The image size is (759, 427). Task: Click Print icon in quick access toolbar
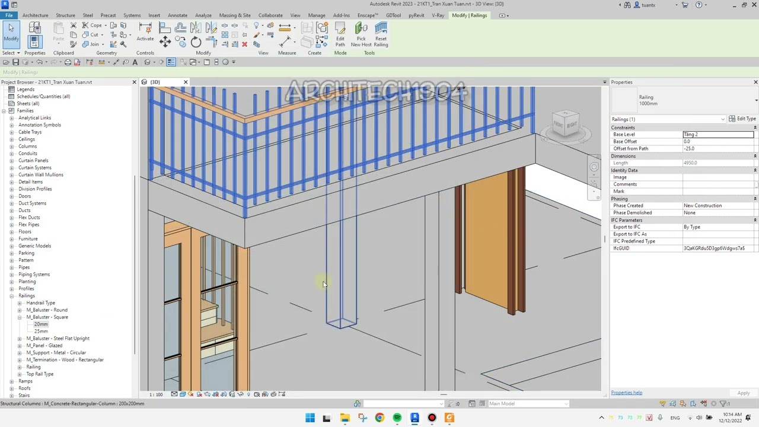pos(68,62)
